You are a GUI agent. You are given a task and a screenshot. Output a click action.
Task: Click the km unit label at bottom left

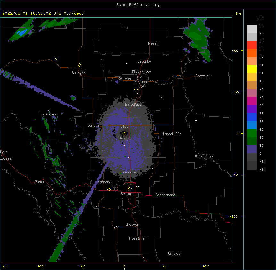(5, 266)
